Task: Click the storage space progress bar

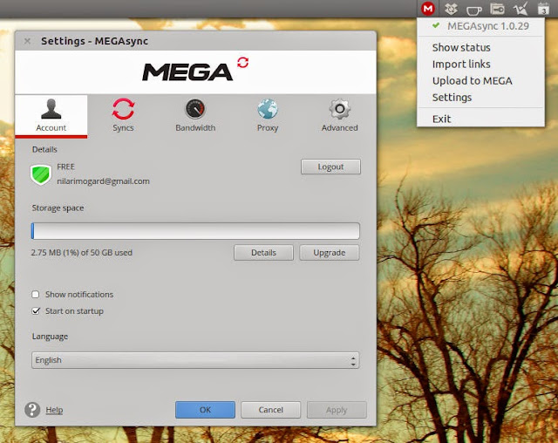Action: (x=195, y=231)
